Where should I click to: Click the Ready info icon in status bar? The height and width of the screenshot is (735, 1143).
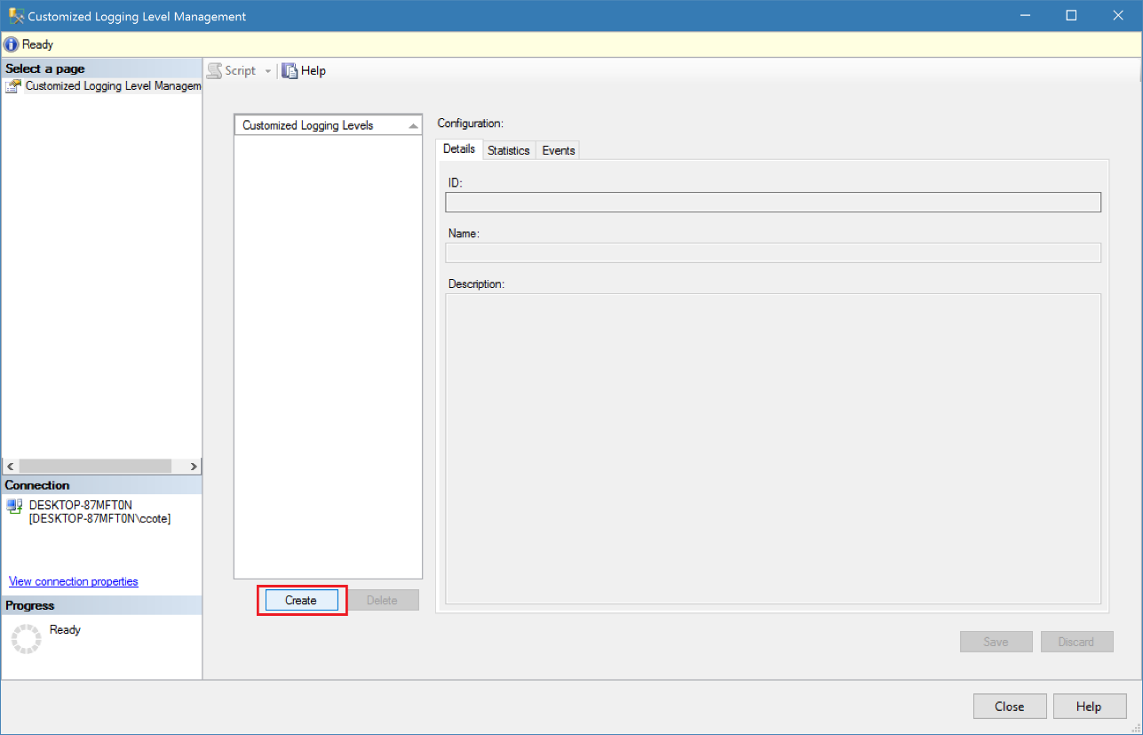tap(12, 44)
